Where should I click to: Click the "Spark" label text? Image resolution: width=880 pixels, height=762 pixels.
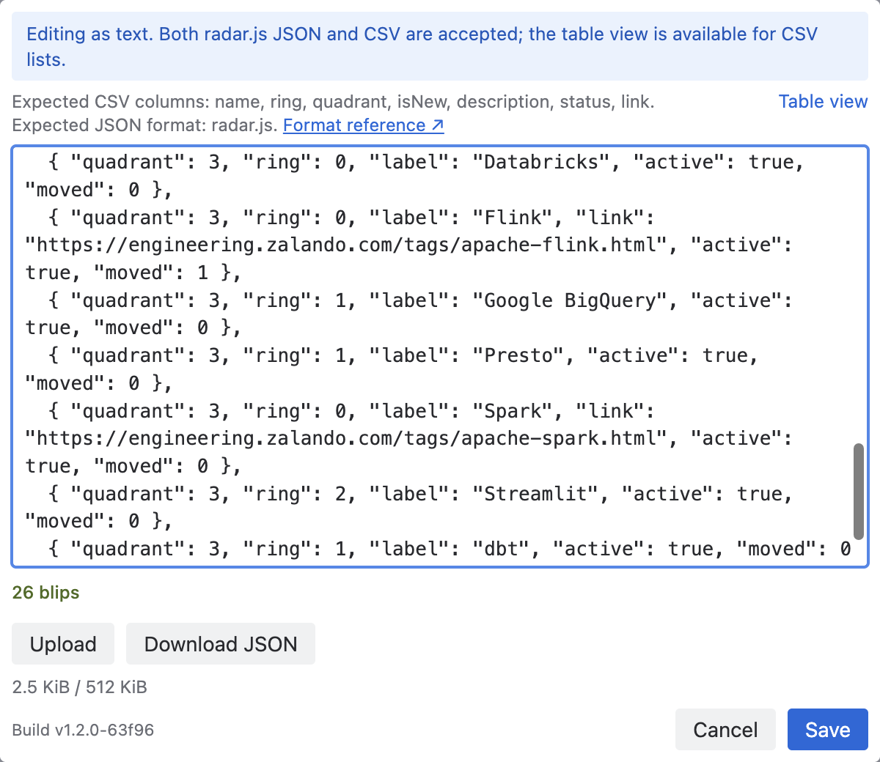tap(513, 411)
